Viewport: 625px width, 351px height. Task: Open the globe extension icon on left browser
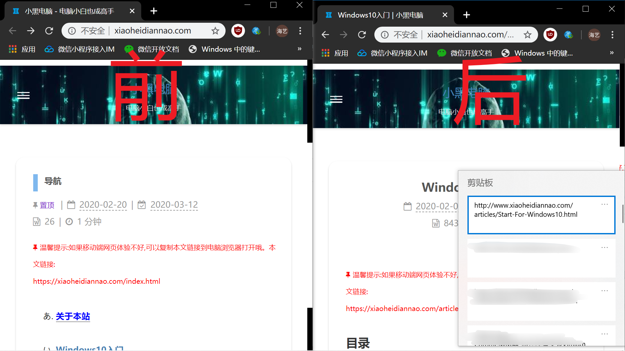[257, 31]
